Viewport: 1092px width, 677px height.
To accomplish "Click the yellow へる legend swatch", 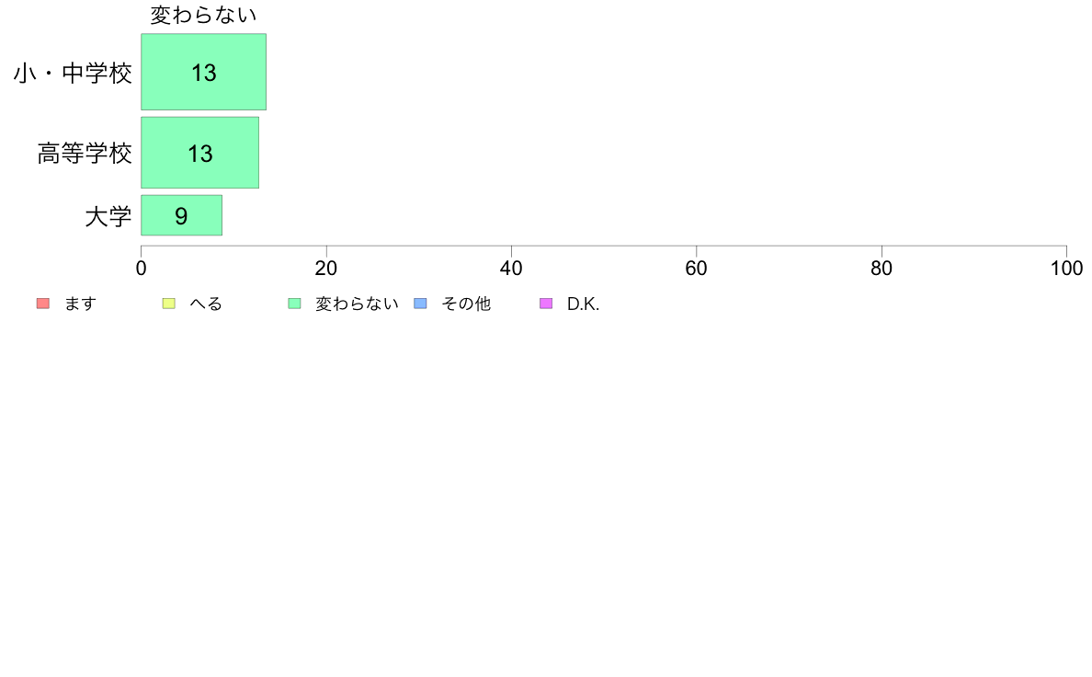I will click(168, 304).
